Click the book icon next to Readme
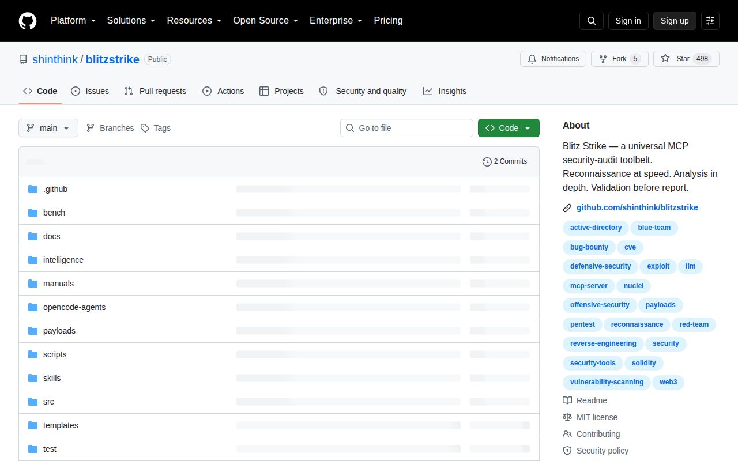 tap(567, 400)
